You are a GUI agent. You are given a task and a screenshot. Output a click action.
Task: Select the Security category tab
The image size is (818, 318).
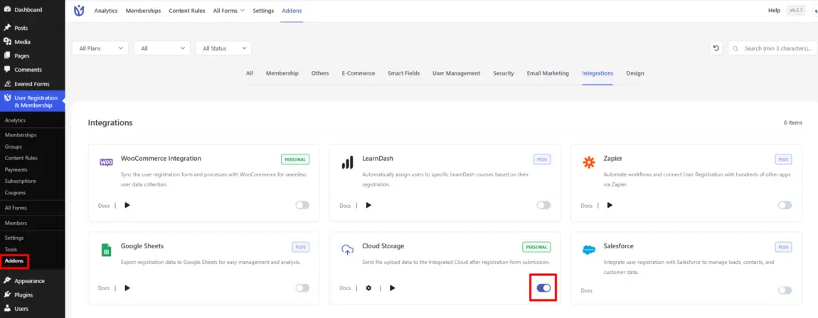click(504, 73)
